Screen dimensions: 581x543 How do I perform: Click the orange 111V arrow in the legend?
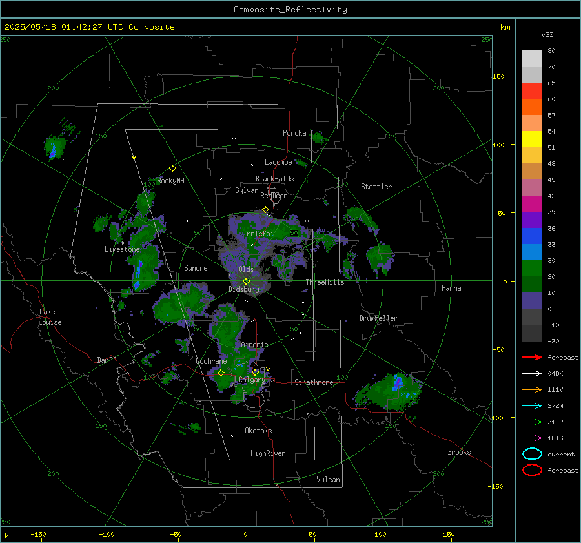(x=532, y=389)
